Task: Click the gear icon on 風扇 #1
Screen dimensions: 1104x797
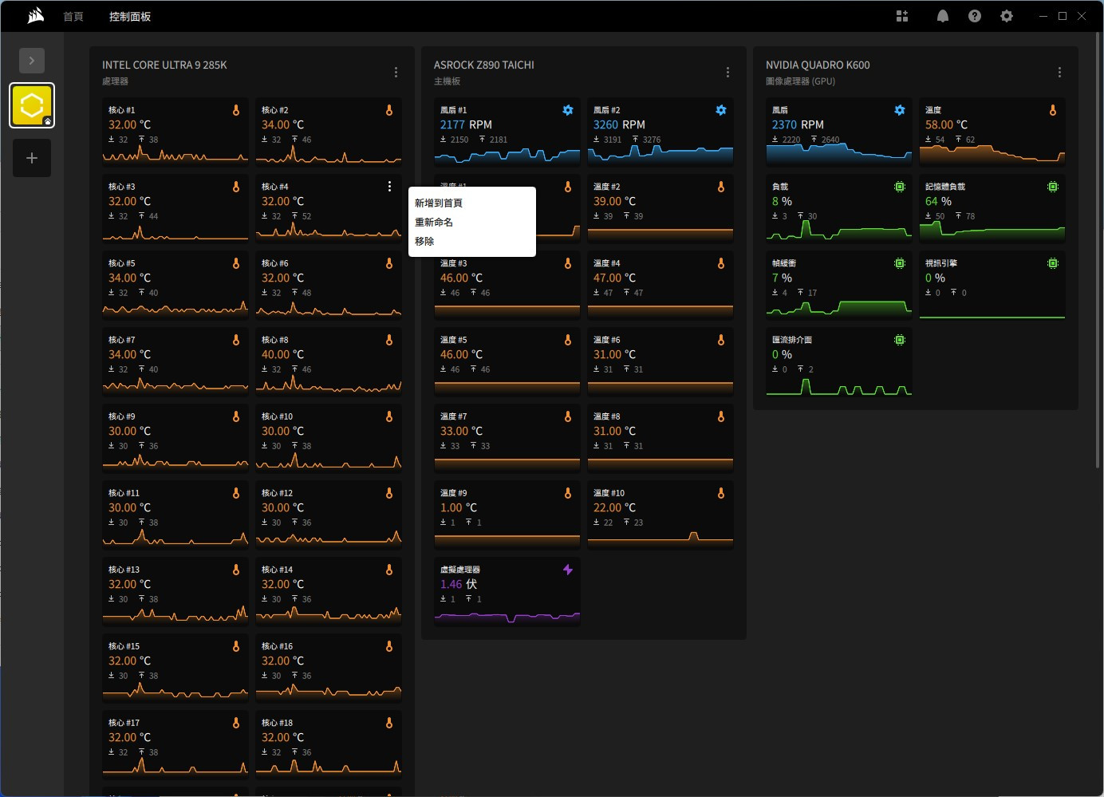Action: pos(568,110)
